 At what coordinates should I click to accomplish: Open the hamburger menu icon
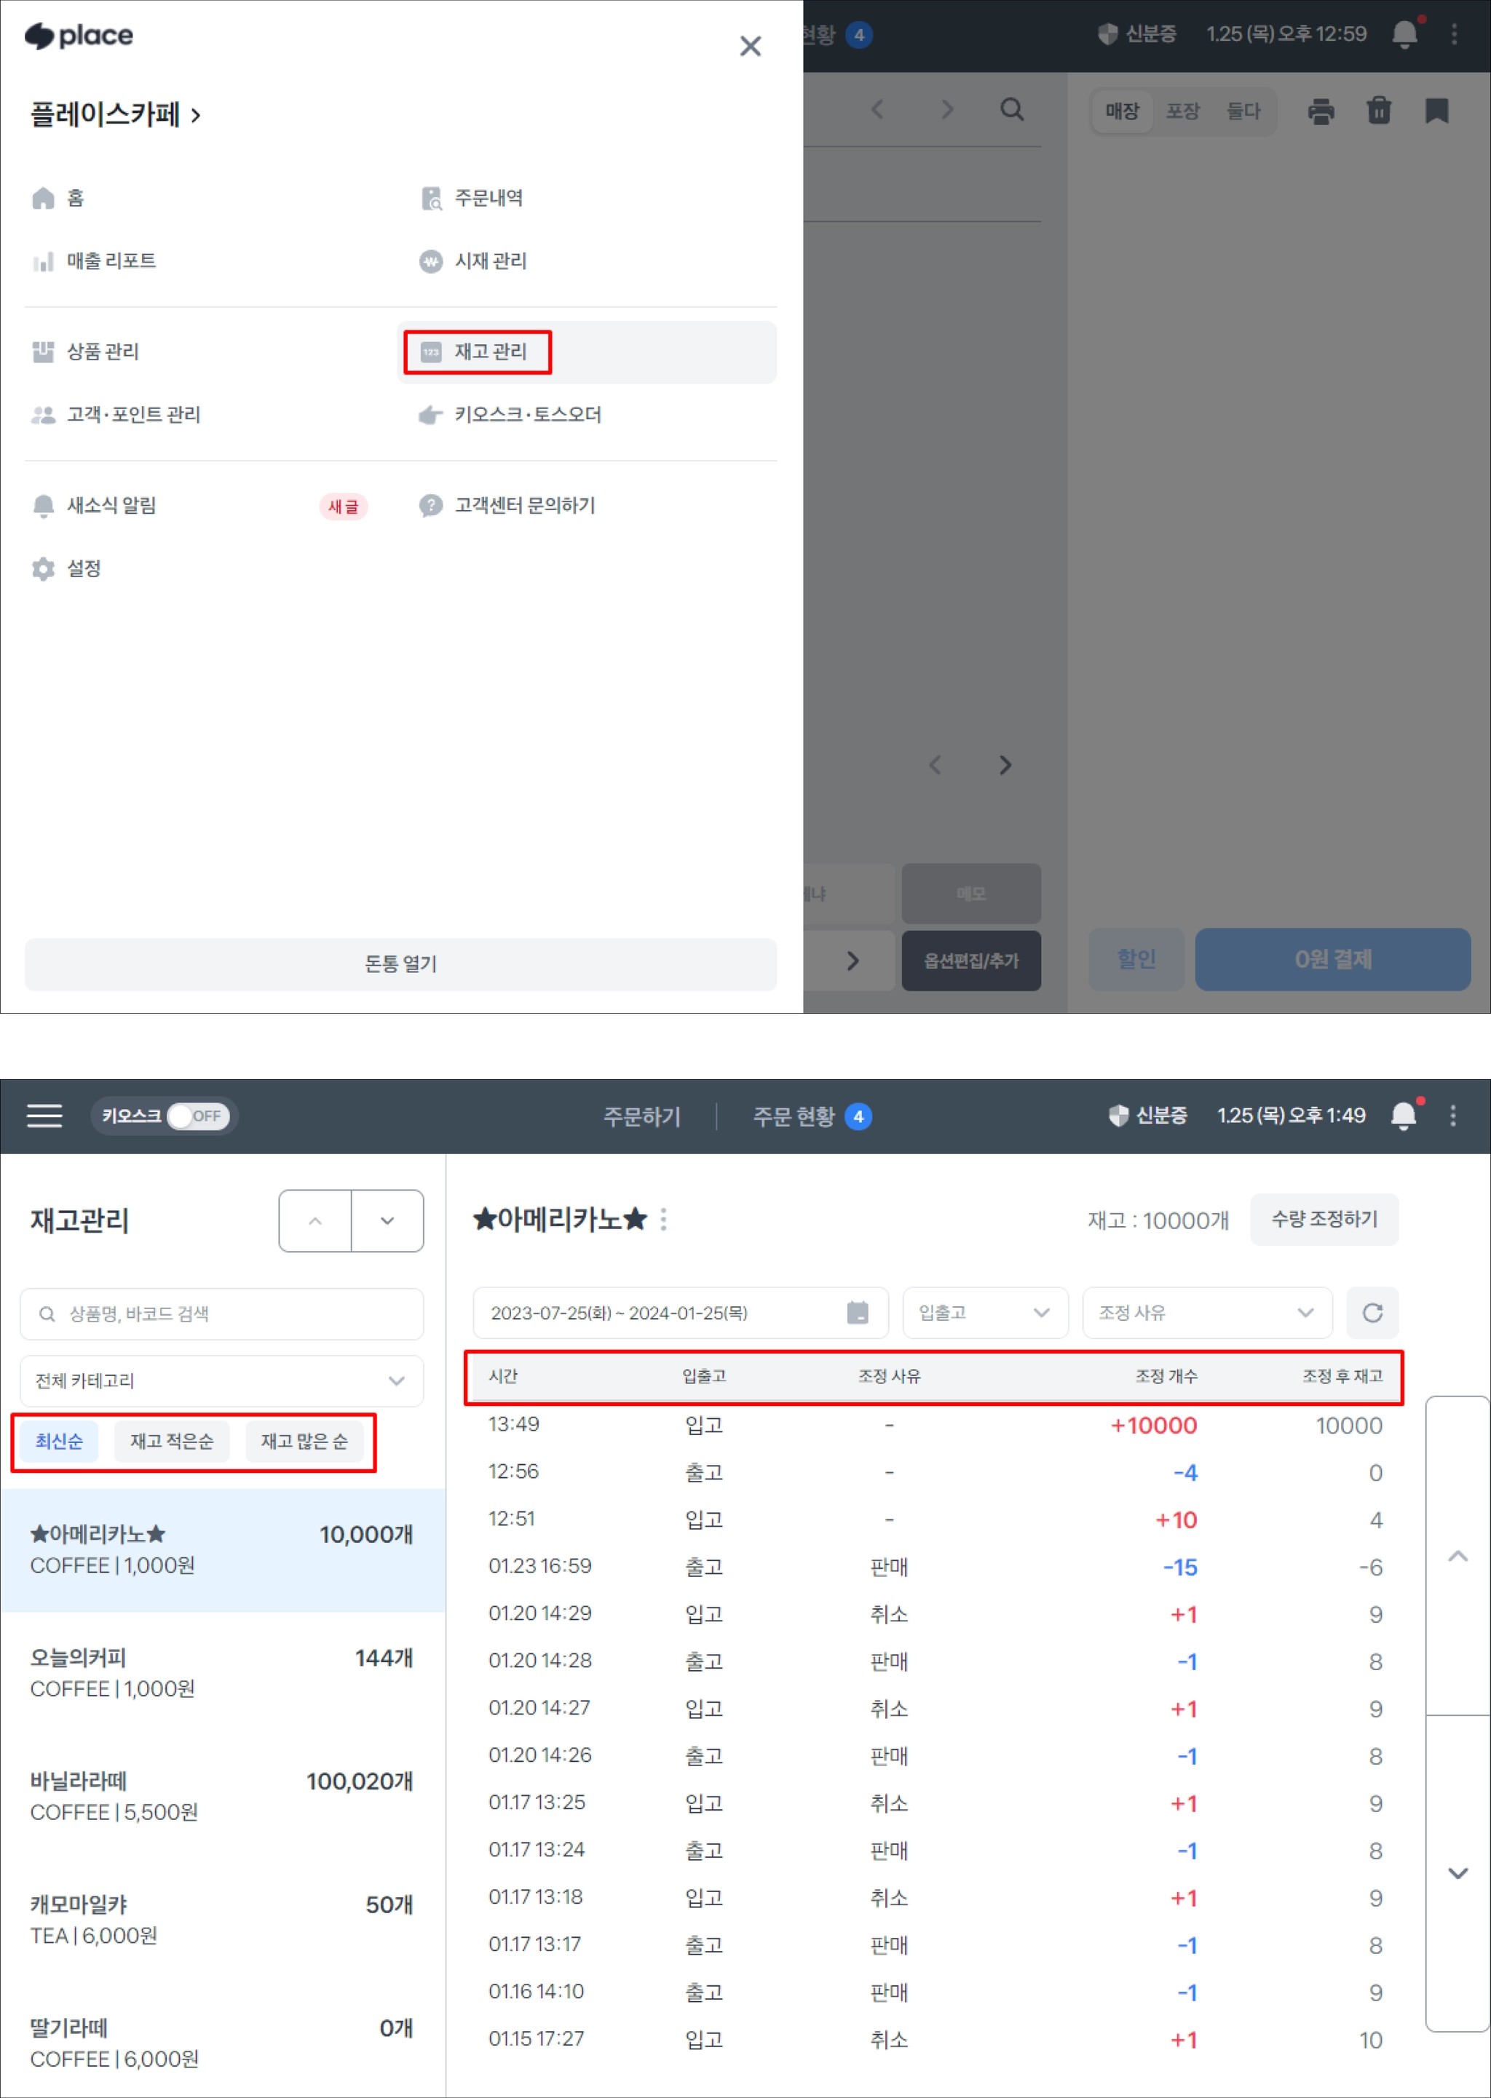click(44, 1115)
